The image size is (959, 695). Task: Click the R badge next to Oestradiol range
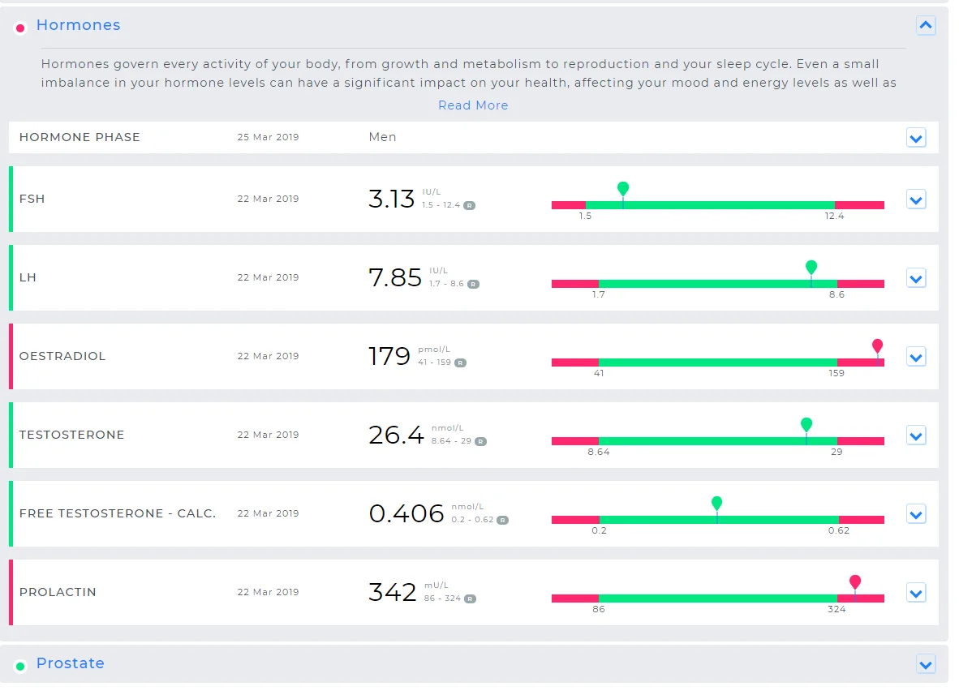point(460,363)
